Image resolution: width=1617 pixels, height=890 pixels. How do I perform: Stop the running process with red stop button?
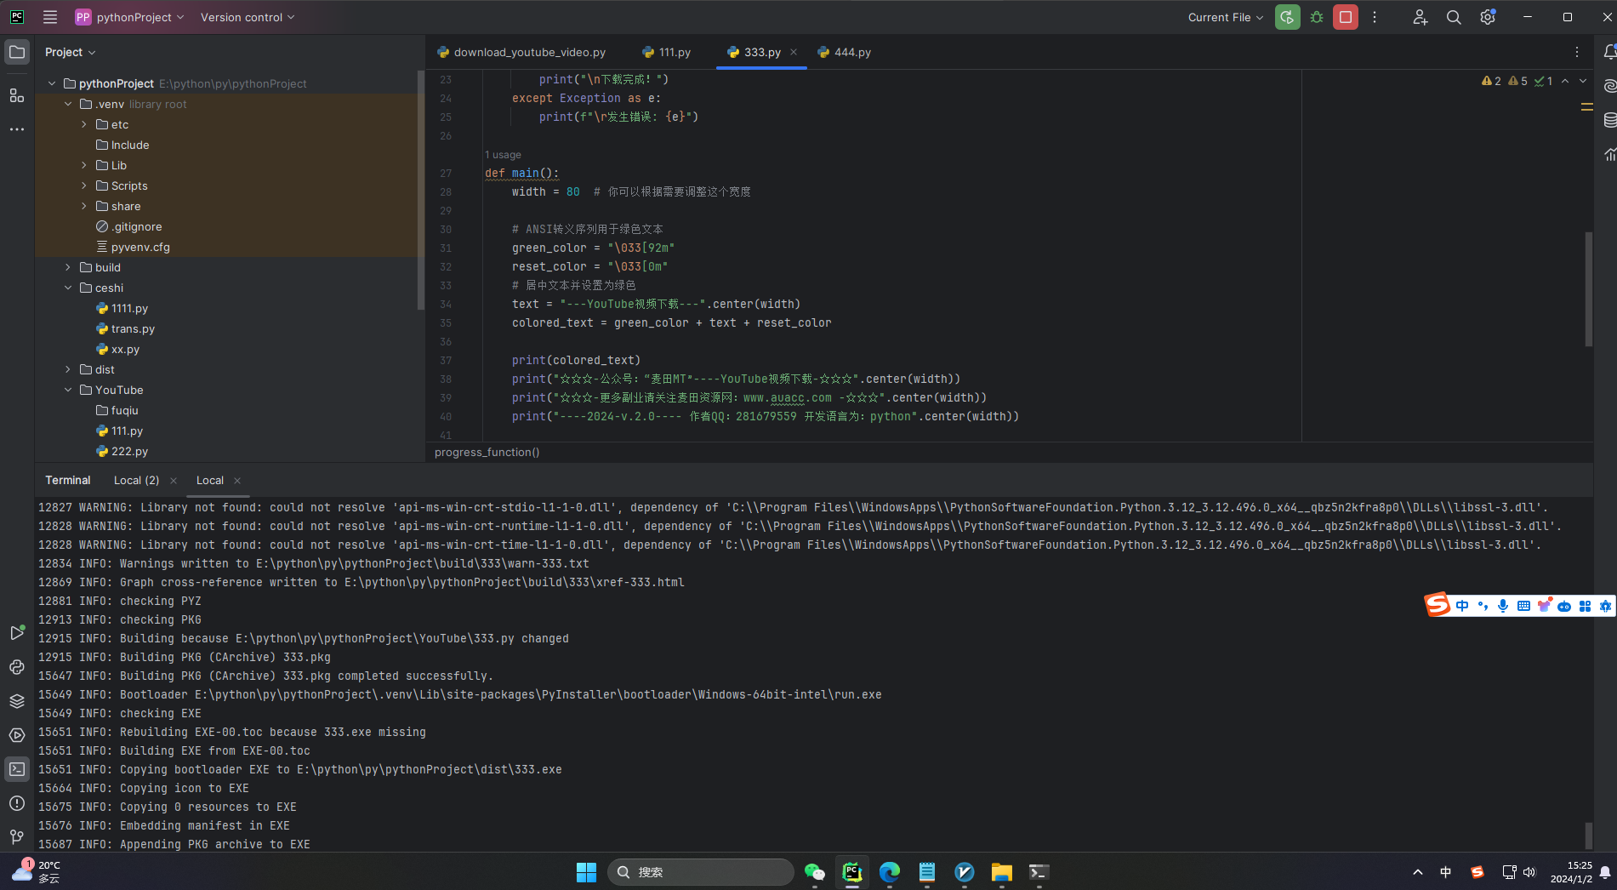point(1346,17)
